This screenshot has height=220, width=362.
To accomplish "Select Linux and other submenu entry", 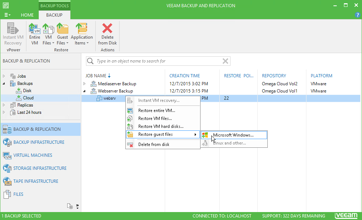I will [x=234, y=143].
